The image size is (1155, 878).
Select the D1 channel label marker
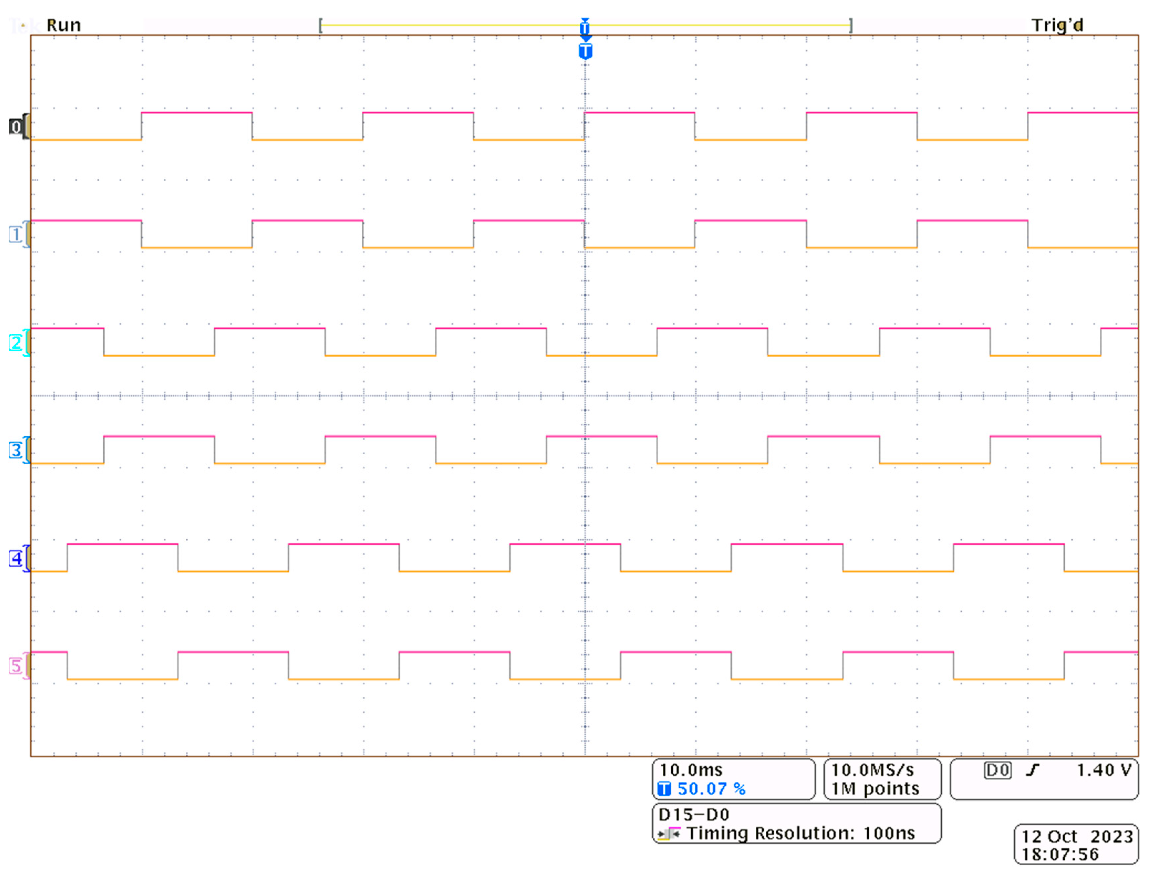(16, 235)
